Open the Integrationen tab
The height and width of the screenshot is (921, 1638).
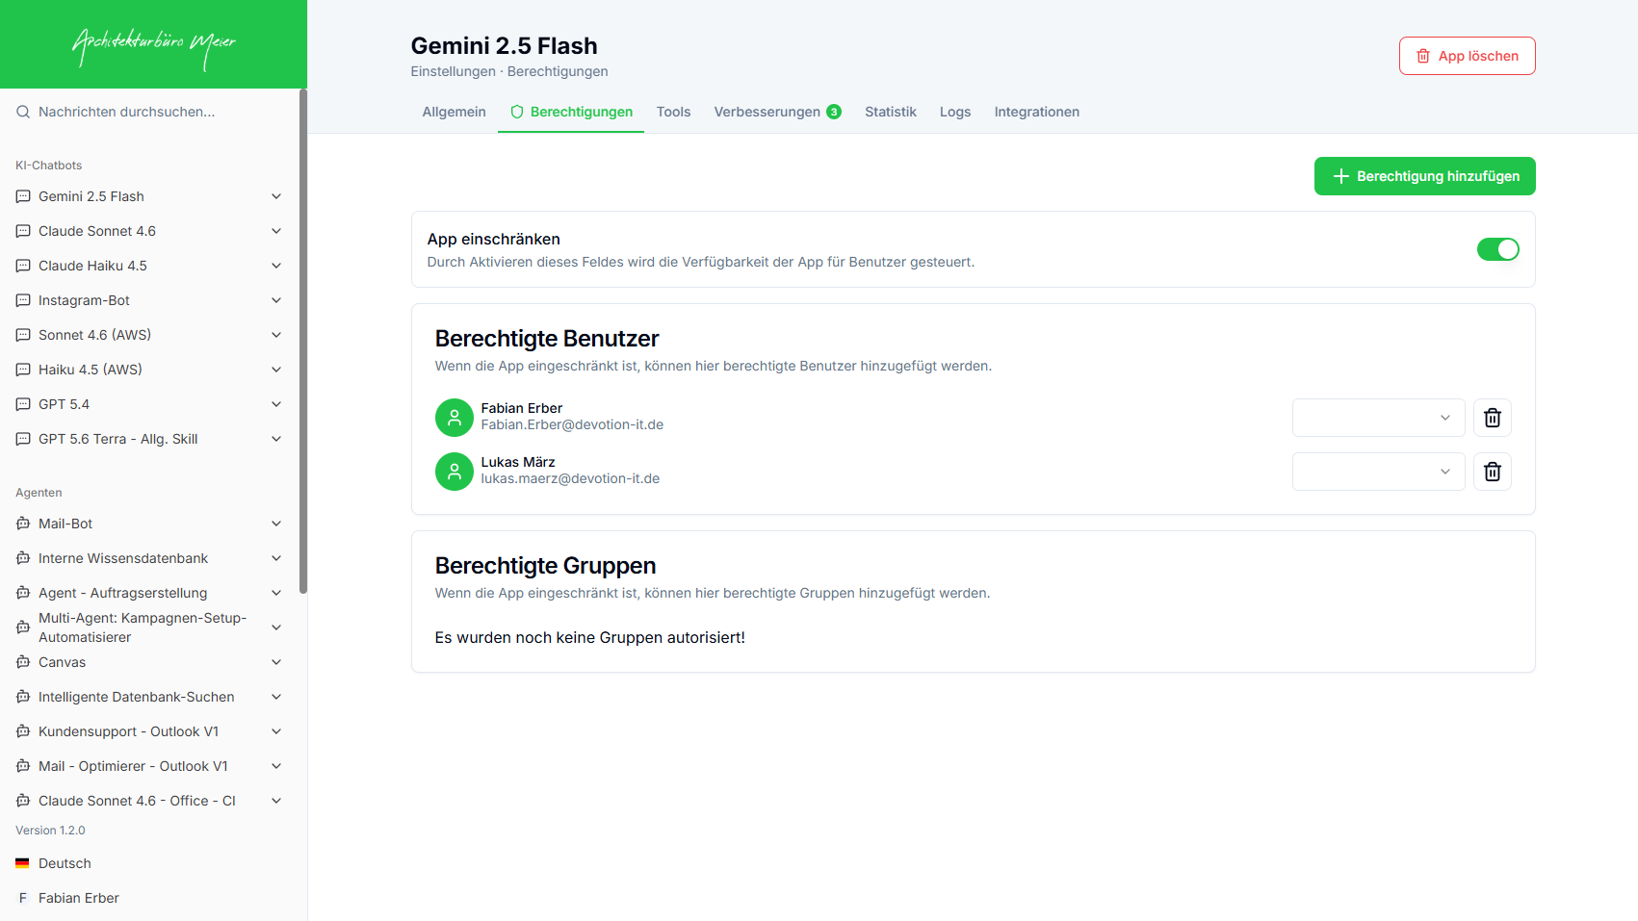click(x=1036, y=112)
